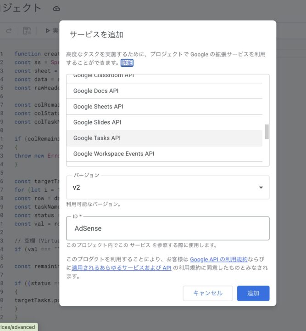306x331 pixels.
Task: Click the service list scrollbar thumb
Action: (267, 131)
